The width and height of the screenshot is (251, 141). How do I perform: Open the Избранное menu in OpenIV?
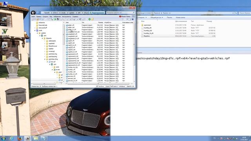click(57, 16)
